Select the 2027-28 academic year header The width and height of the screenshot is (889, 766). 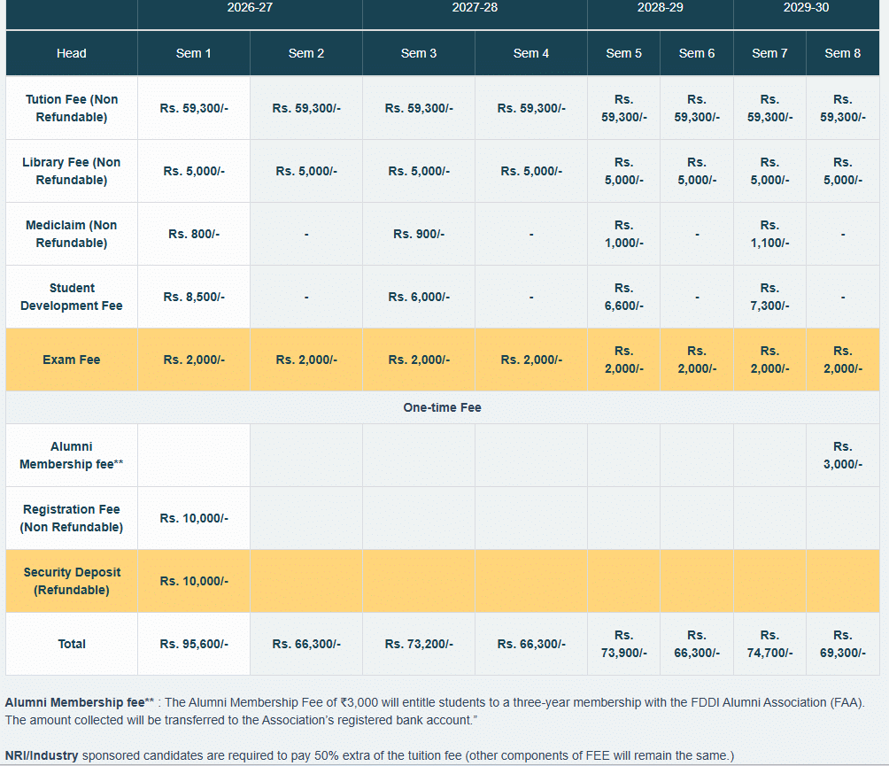pos(475,8)
